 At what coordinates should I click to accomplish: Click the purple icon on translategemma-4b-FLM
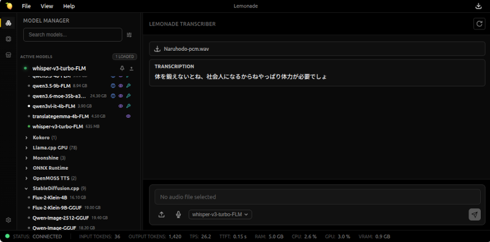[128, 116]
